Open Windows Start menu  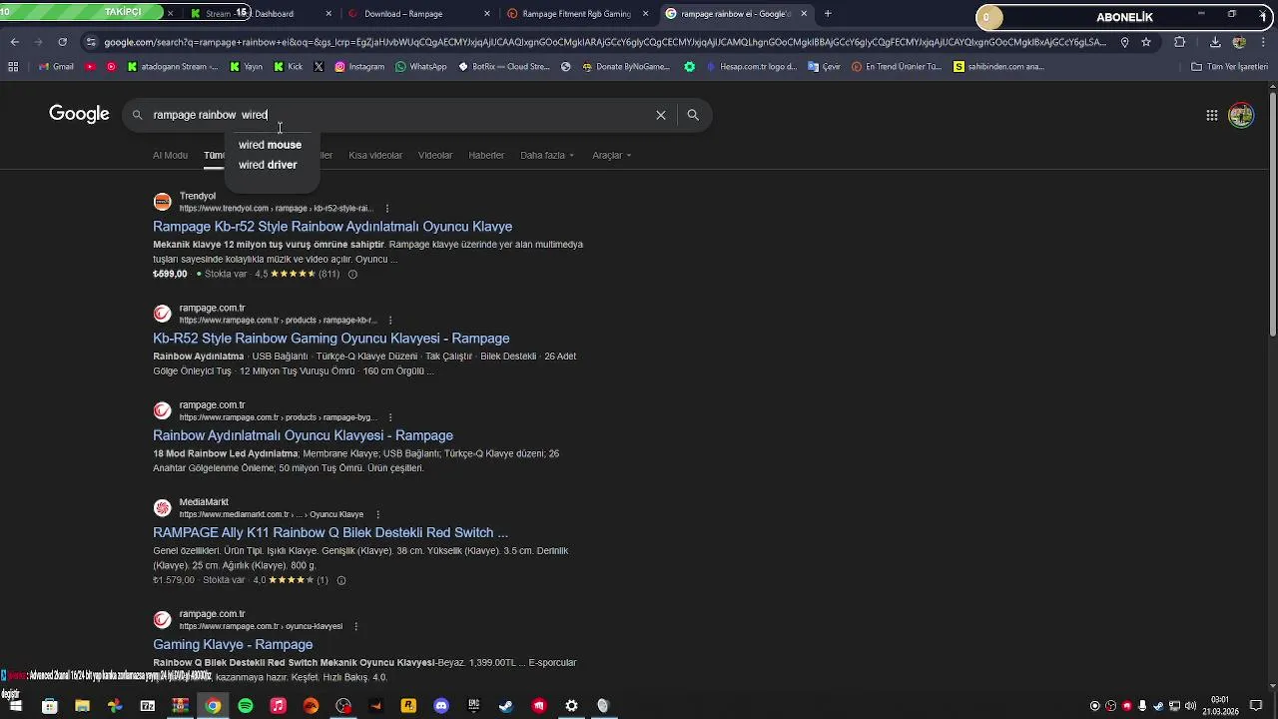(16, 706)
